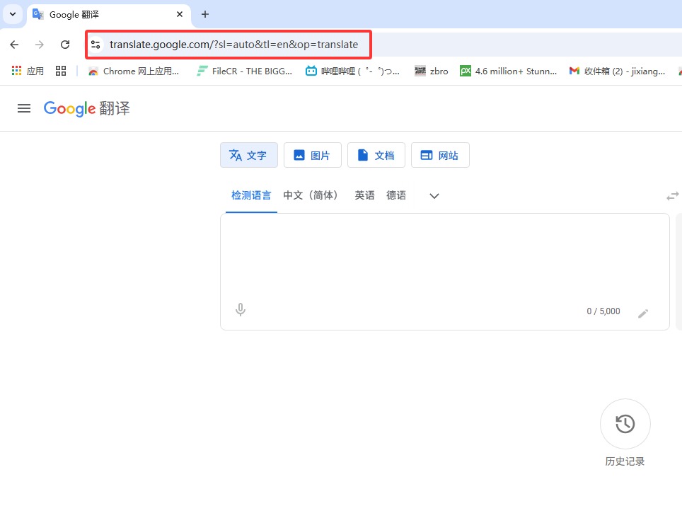Open a new browser tab
This screenshot has height=506, width=682.
205,14
